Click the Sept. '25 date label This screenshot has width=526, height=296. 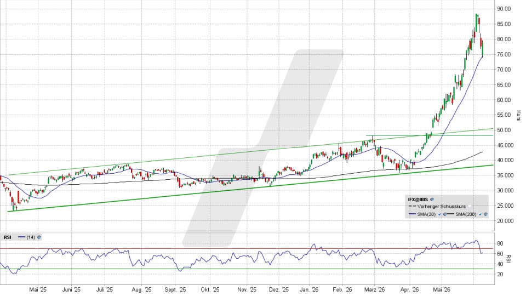coord(175,289)
